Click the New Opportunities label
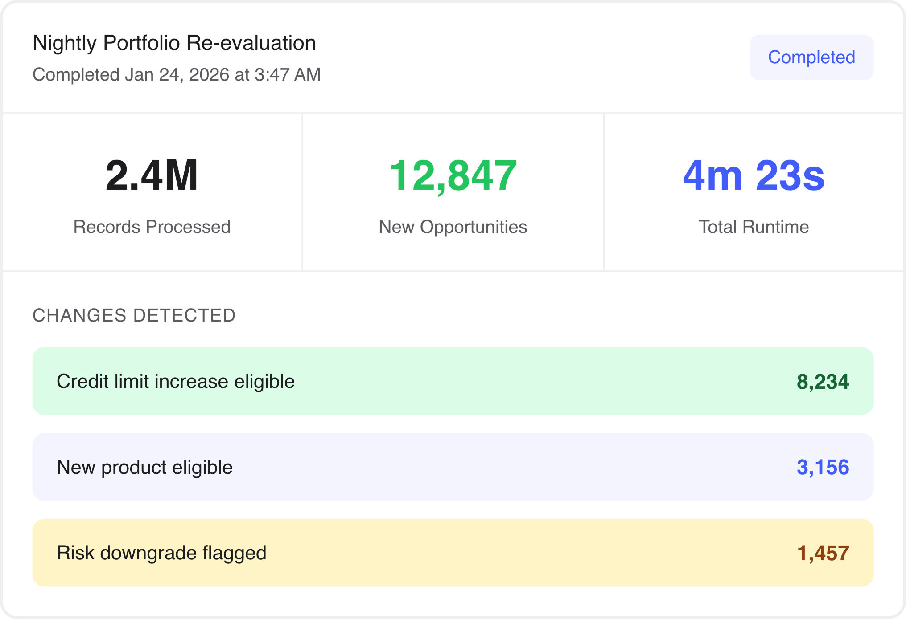This screenshot has width=906, height=619. coord(453,227)
